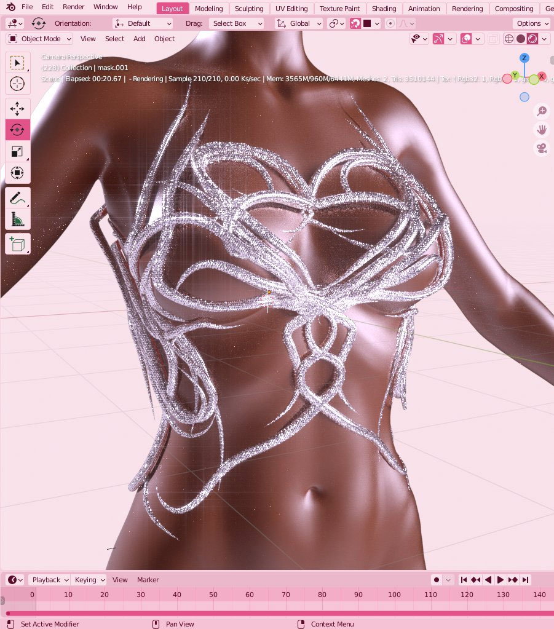The width and height of the screenshot is (554, 629).
Task: Select the Select Box tool
Action: tap(17, 63)
